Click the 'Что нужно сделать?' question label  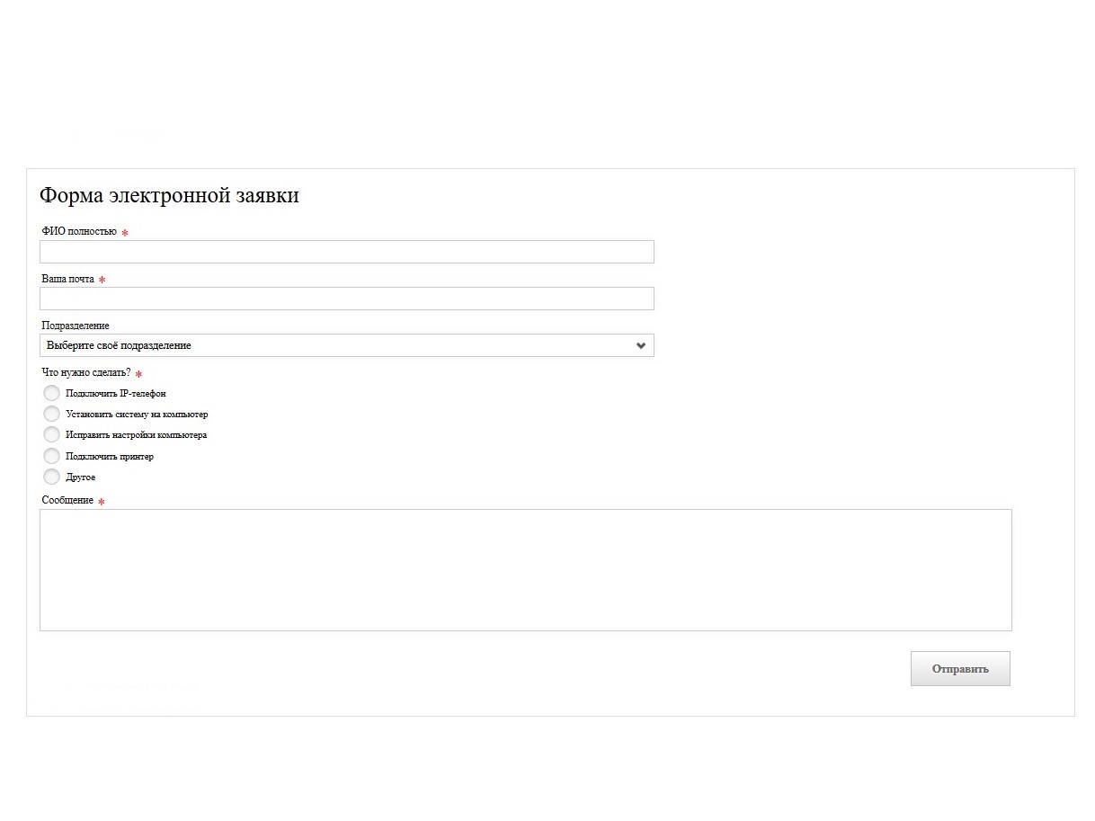point(86,372)
